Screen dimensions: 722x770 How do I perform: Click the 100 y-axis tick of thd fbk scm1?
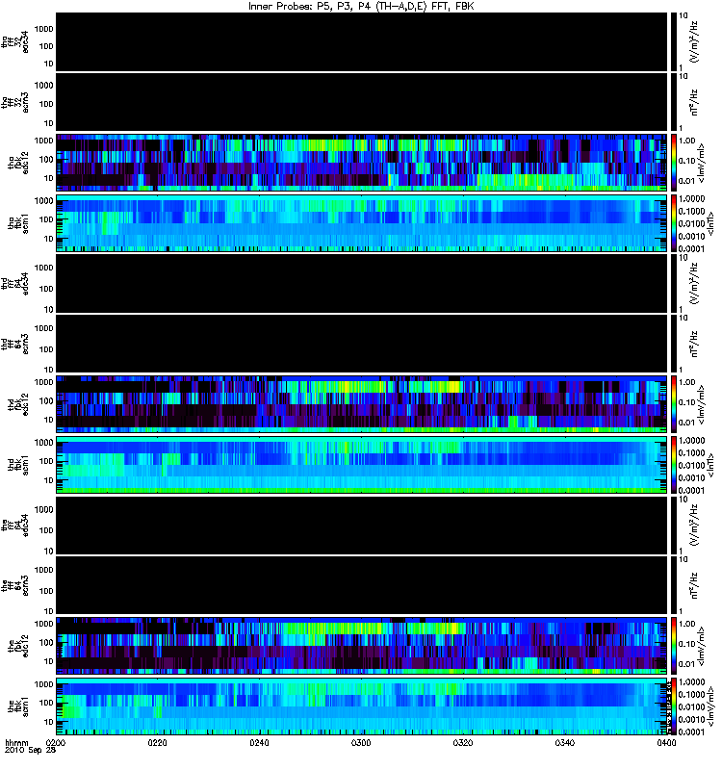tap(45, 461)
